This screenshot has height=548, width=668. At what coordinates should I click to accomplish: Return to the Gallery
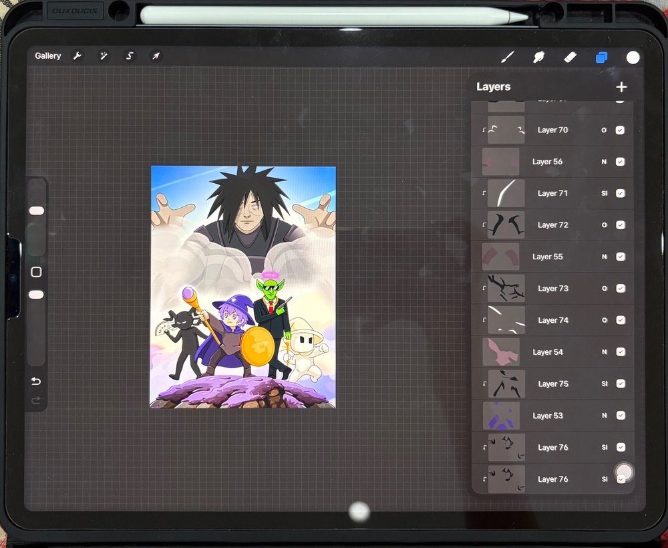[47, 56]
